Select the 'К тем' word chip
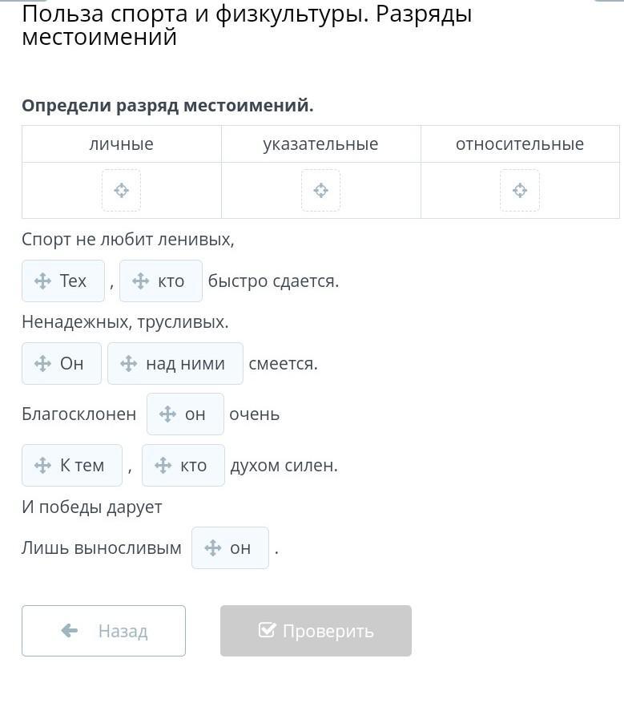The width and height of the screenshot is (624, 711). [x=72, y=465]
